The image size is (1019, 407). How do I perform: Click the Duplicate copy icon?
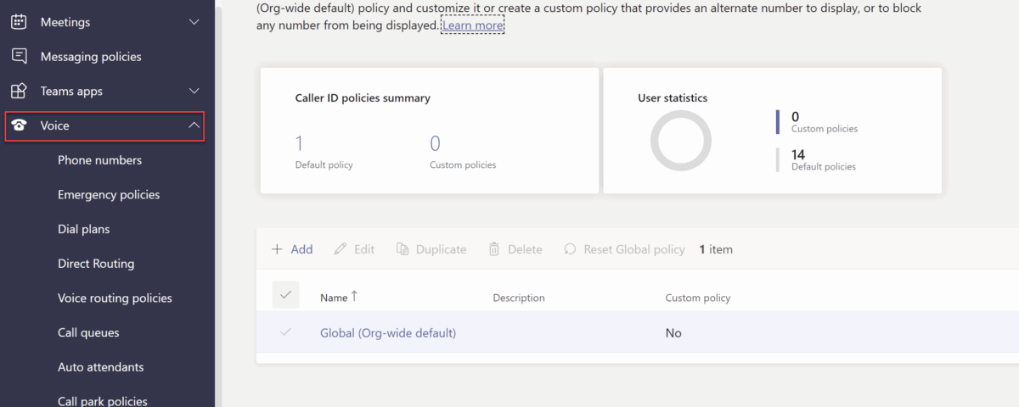(x=403, y=249)
